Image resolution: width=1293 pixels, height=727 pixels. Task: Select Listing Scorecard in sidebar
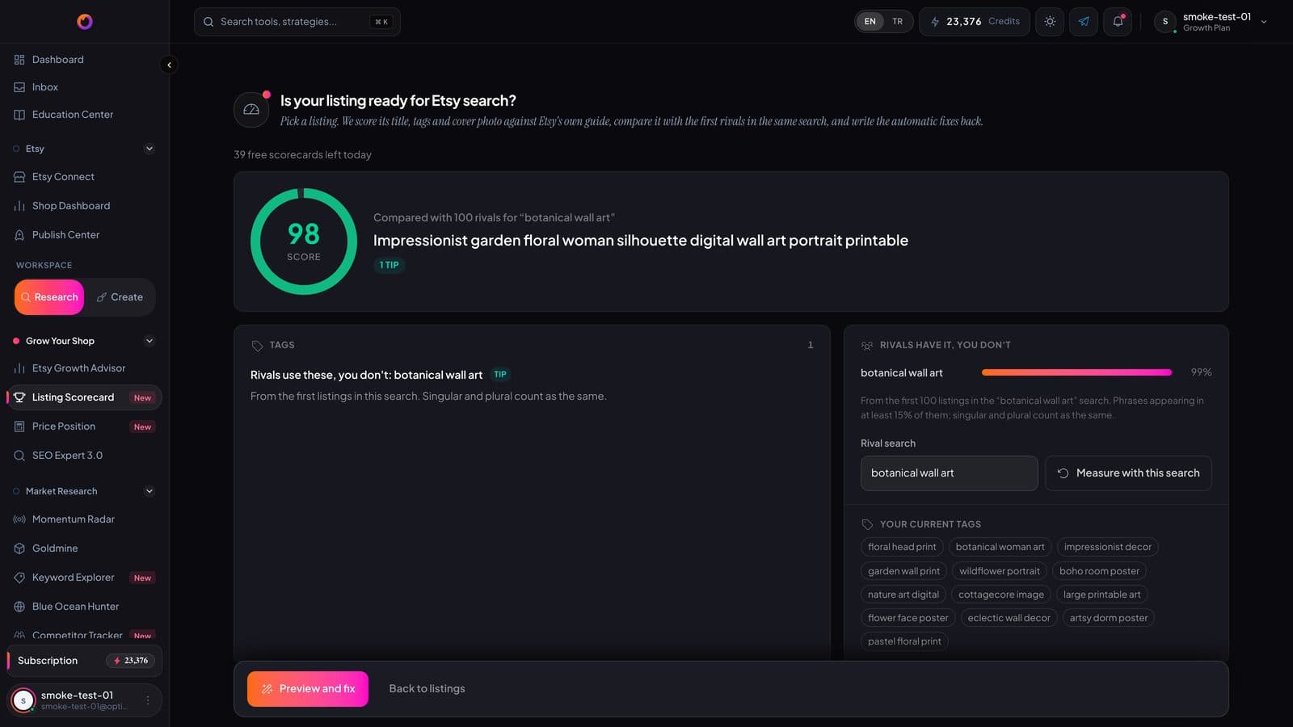pos(84,397)
